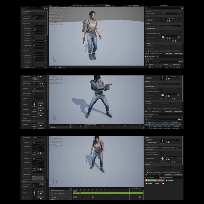Close the Asset Browser tab in Blend Space editor
204x204 pixels.
158,56
